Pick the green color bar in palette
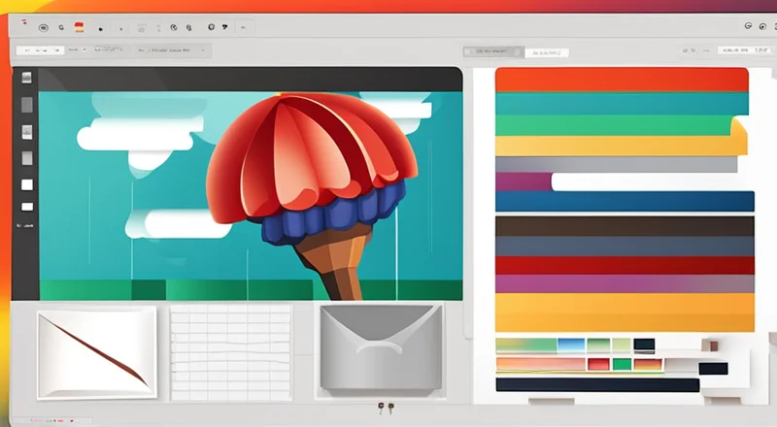777x427 pixels. point(612,125)
